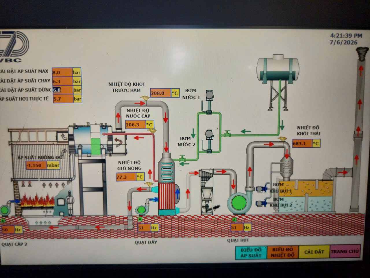This screenshot has height=278, width=370.
Task: Open the Biểu Đồ Nhiệt Độ page
Action: click(282, 252)
